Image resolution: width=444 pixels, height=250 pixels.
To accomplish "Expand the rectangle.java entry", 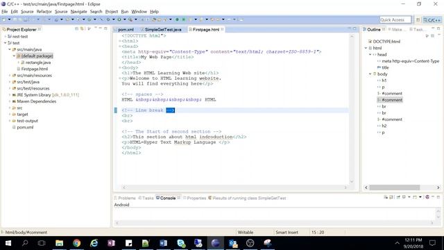I will click(19, 62).
